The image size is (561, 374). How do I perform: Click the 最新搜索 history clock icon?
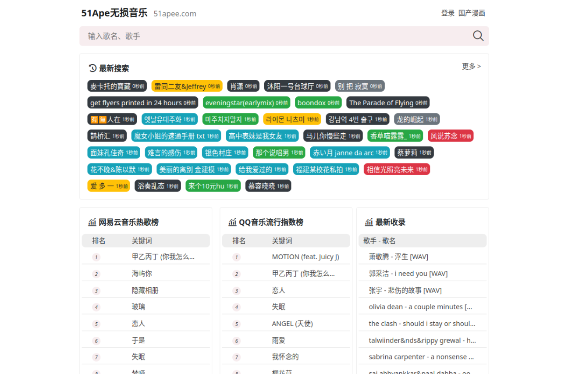tap(92, 68)
